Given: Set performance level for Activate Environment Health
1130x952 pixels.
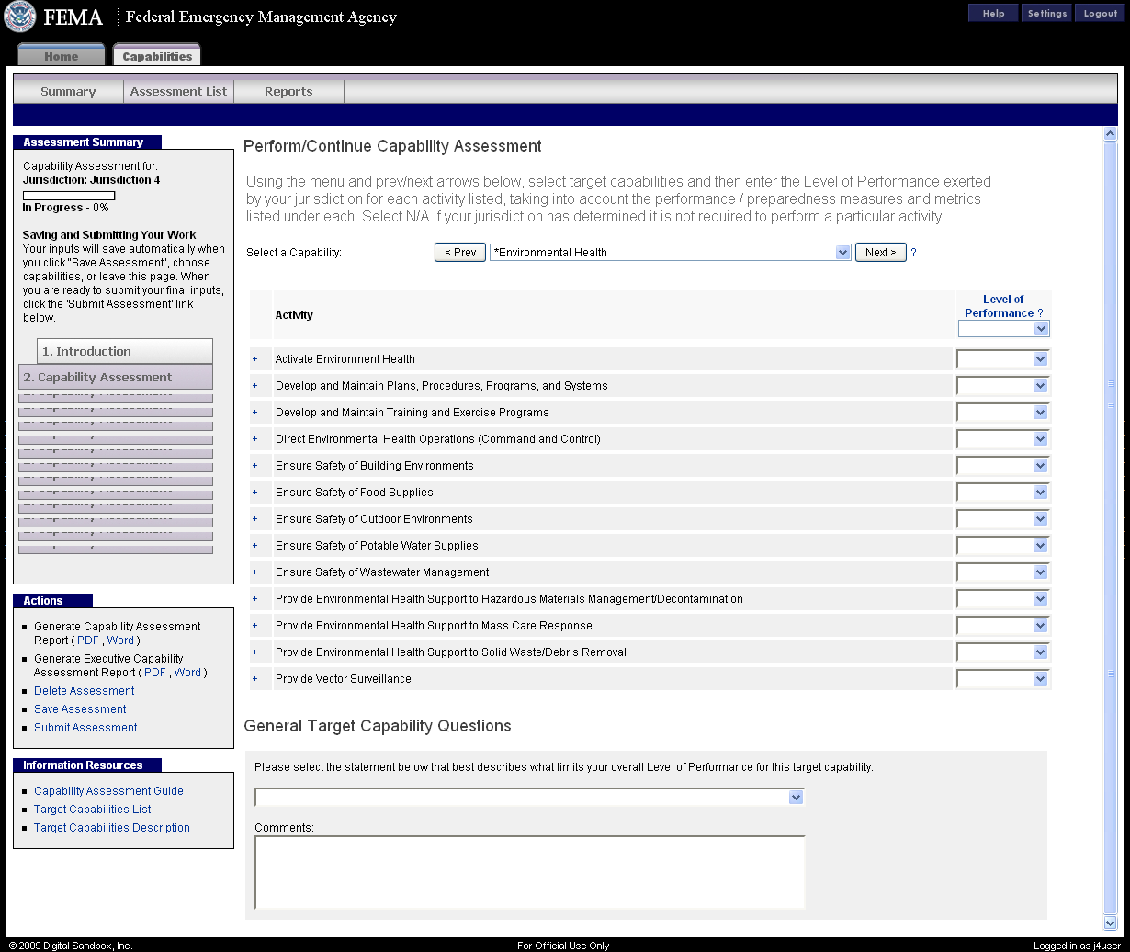Looking at the screenshot, I should coord(1002,359).
